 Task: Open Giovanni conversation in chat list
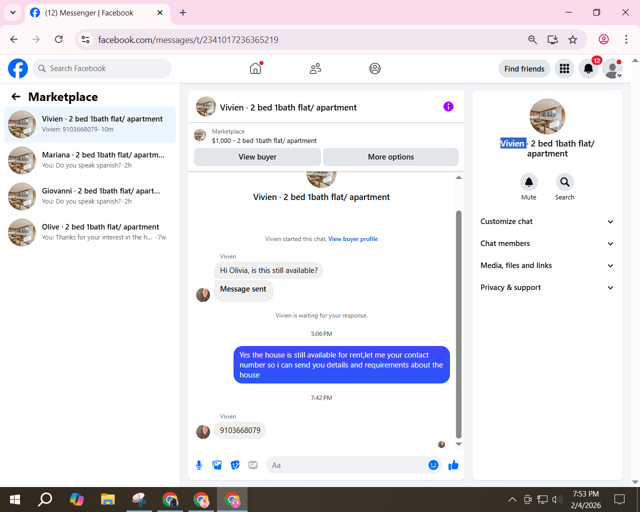[x=90, y=196]
